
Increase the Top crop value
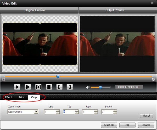77,111
